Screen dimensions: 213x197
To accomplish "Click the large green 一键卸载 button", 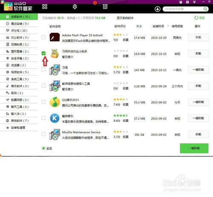I will pos(194,148).
